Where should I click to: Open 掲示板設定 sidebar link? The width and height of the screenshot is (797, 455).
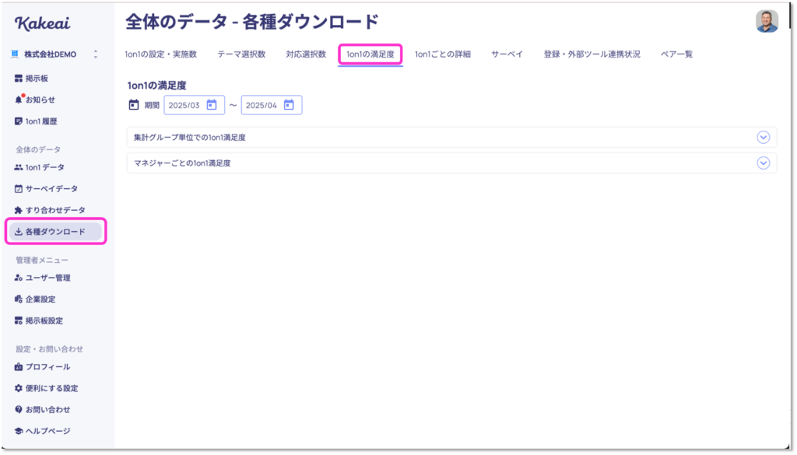pos(44,320)
